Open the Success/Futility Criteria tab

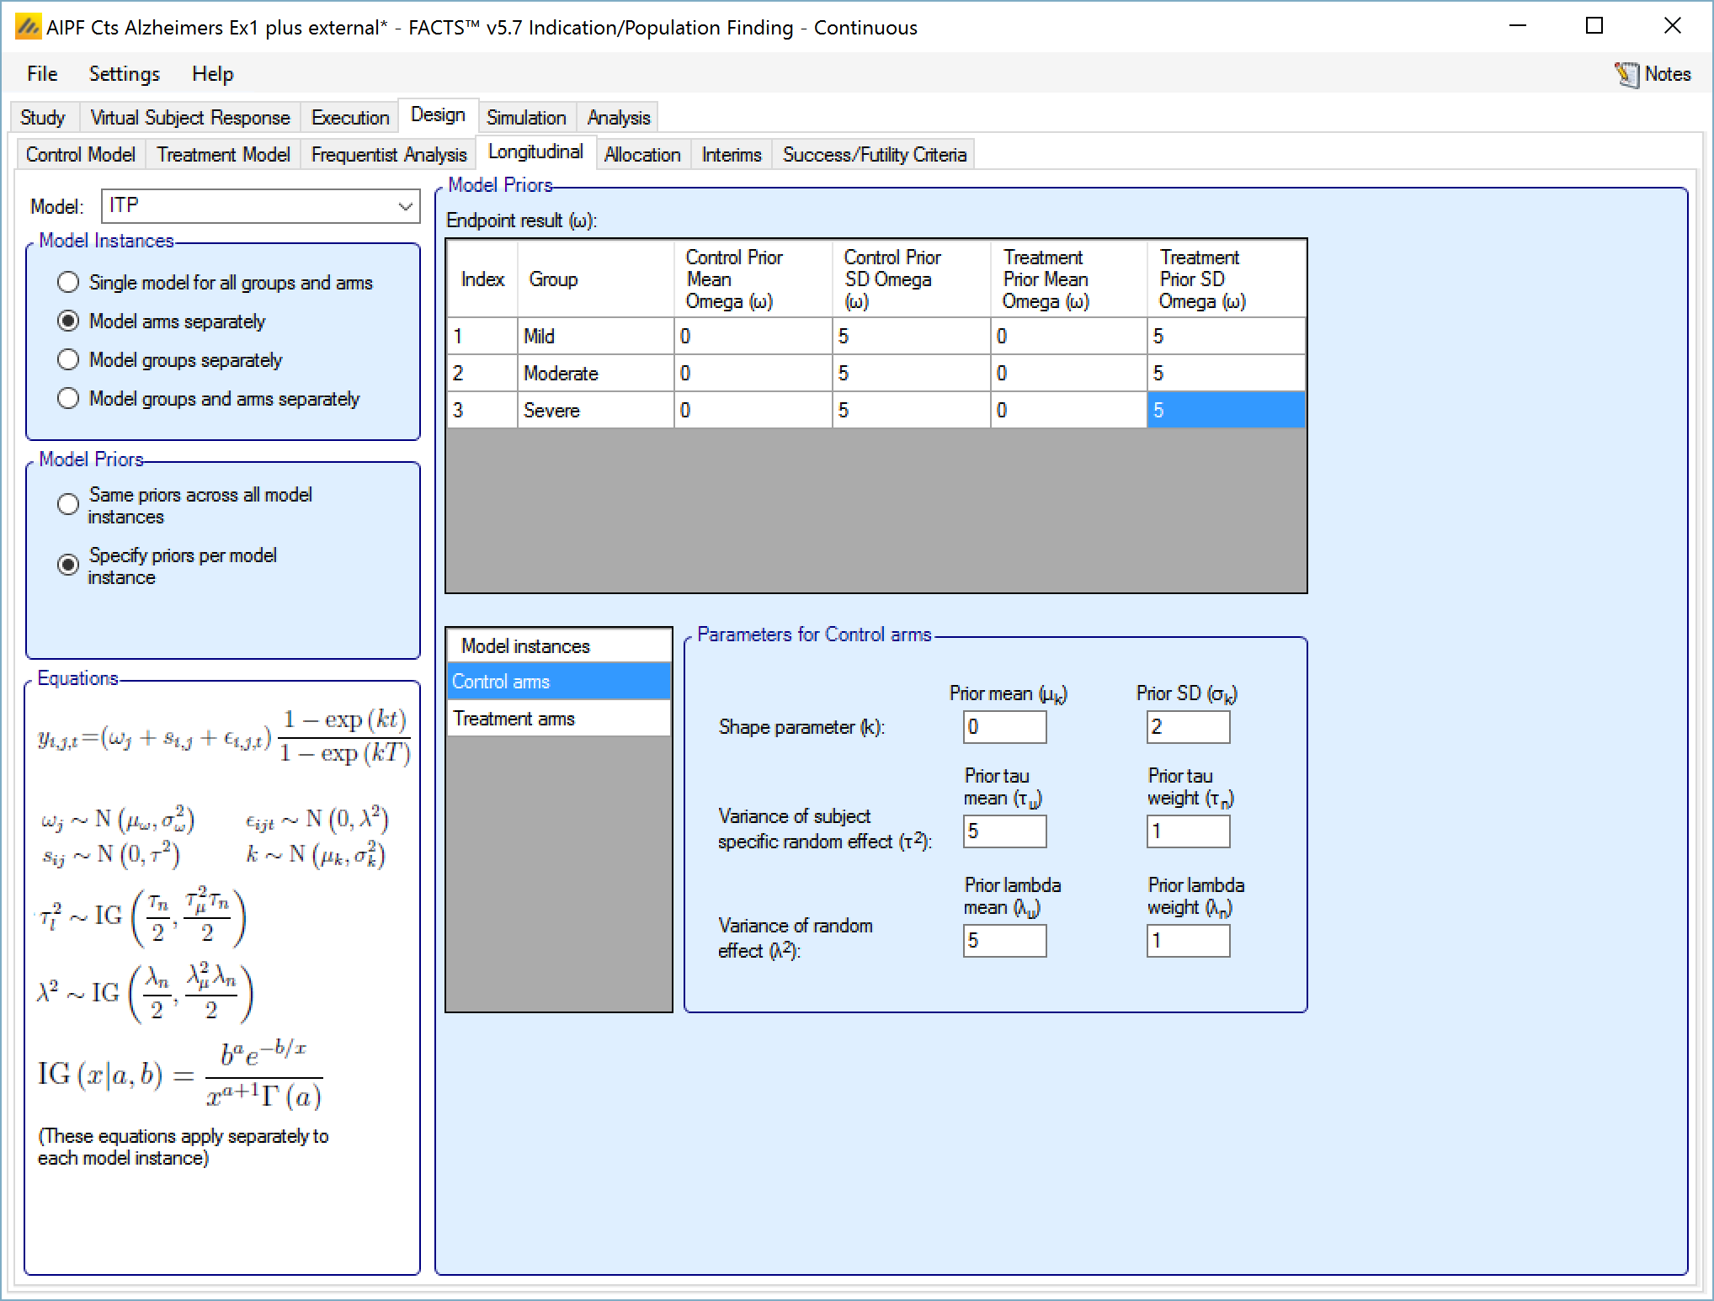tap(873, 155)
